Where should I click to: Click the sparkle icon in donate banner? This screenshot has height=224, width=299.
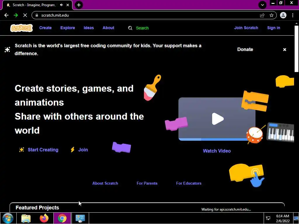tap(7, 50)
